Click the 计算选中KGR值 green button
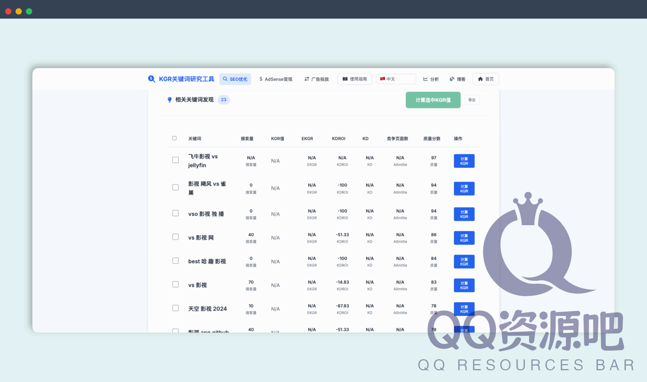This screenshot has height=382, width=647. [x=433, y=100]
